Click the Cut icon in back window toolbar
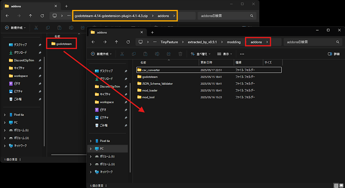This screenshot has height=188, width=345. pyautogui.click(x=36, y=28)
